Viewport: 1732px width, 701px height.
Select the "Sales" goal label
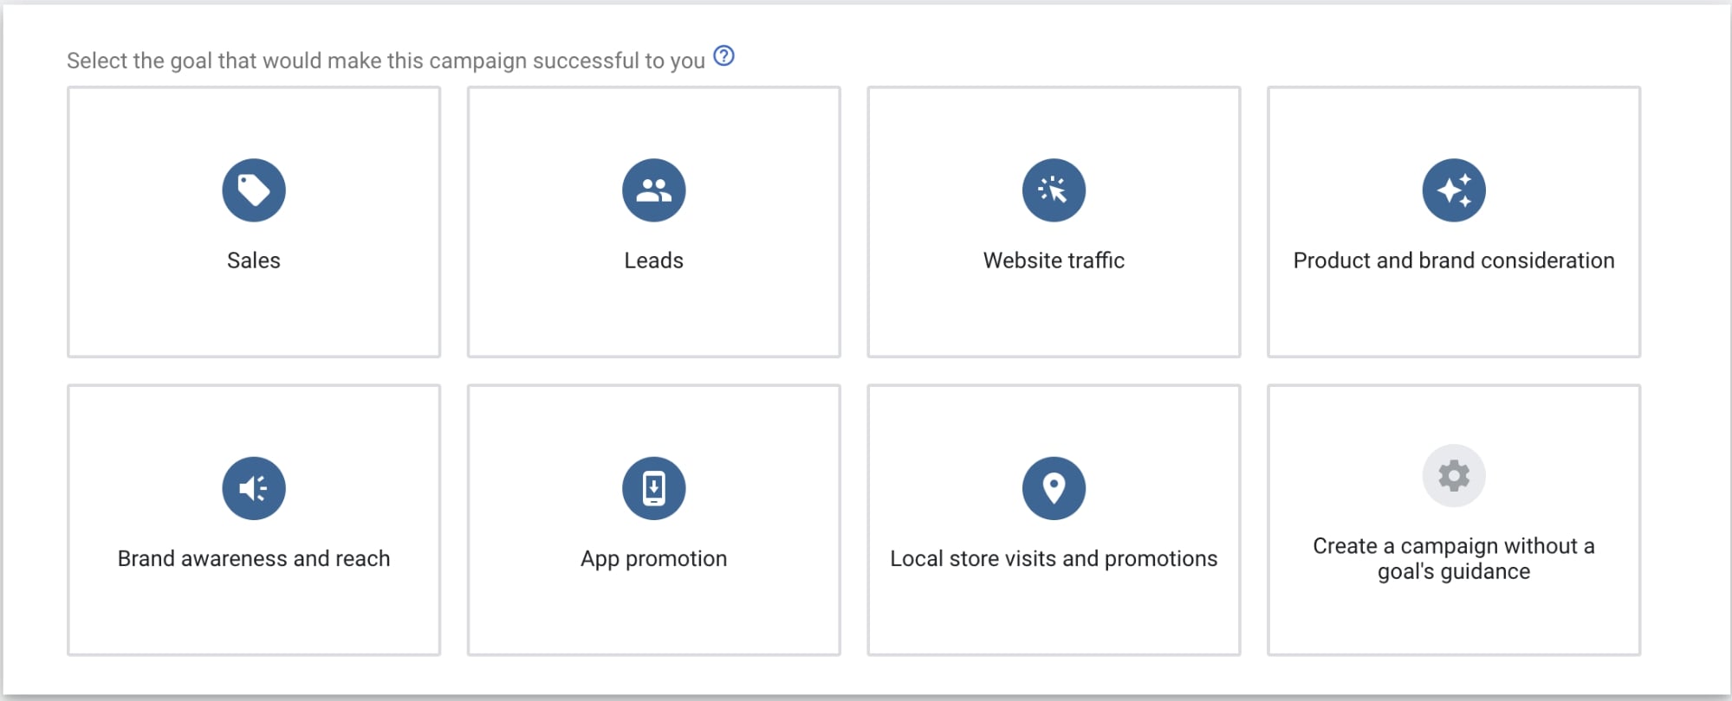coord(254,260)
